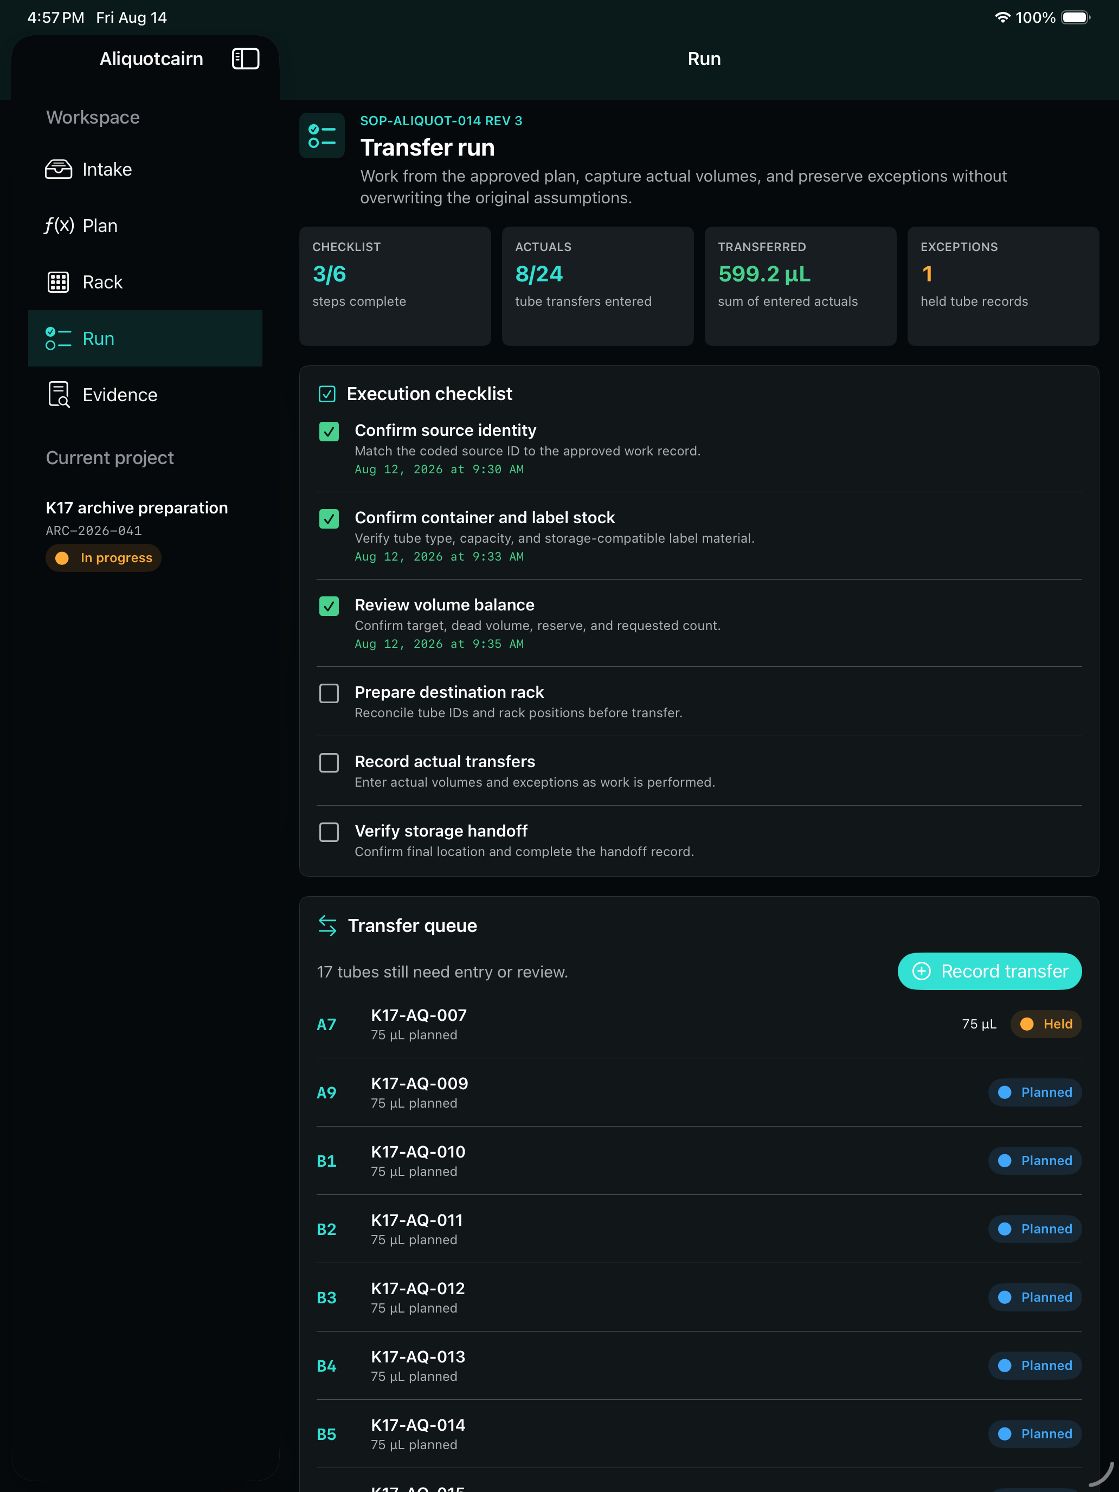Viewport: 1119px width, 1492px height.
Task: Click rack position A9 label
Action: pos(326,1092)
